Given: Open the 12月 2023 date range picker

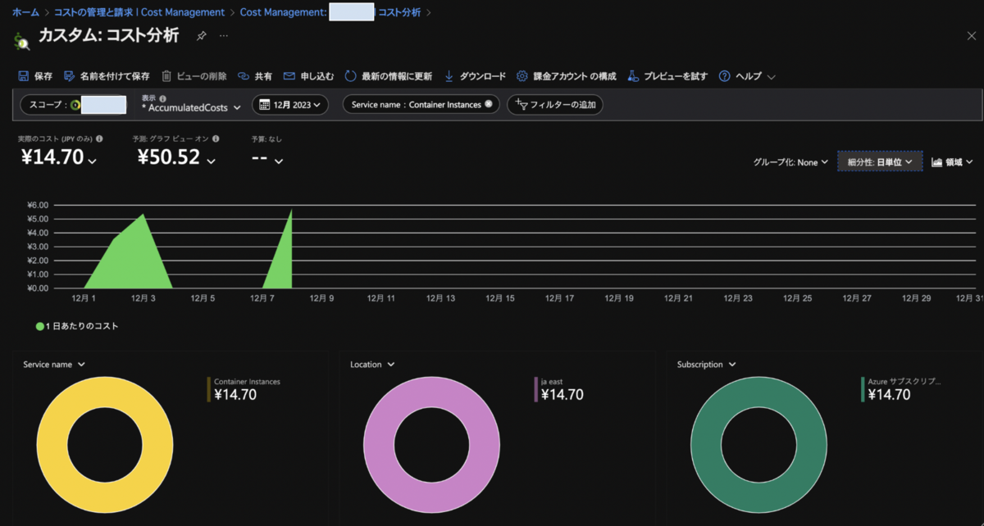Looking at the screenshot, I should (290, 105).
